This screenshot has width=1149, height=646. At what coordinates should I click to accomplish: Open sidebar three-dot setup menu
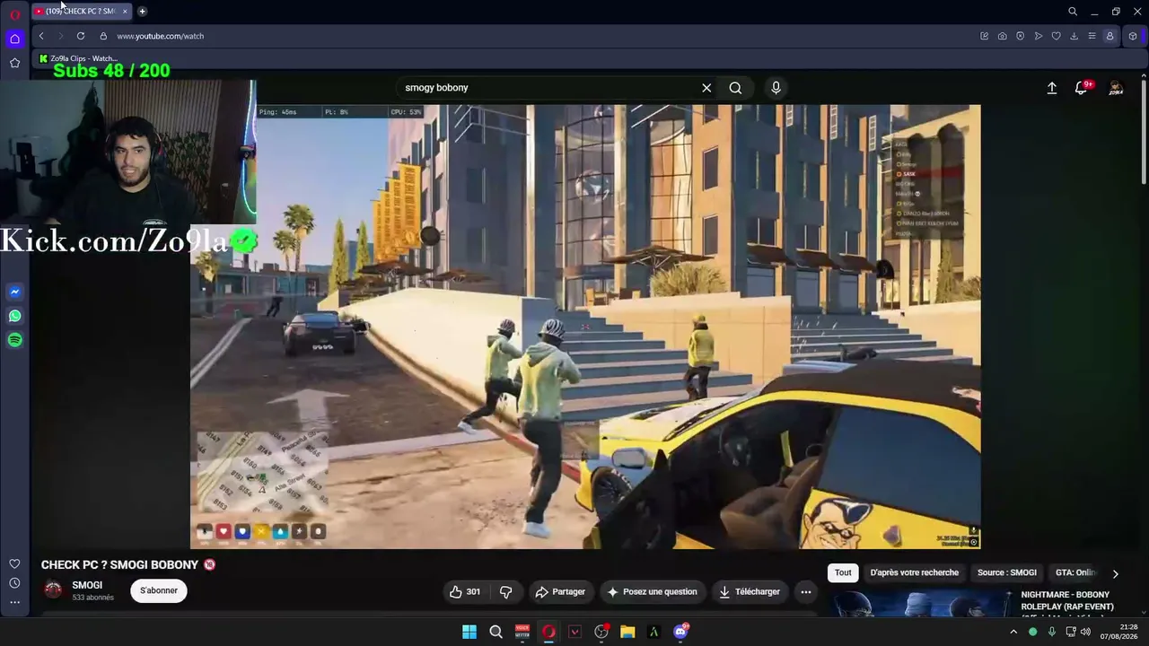[x=14, y=602]
